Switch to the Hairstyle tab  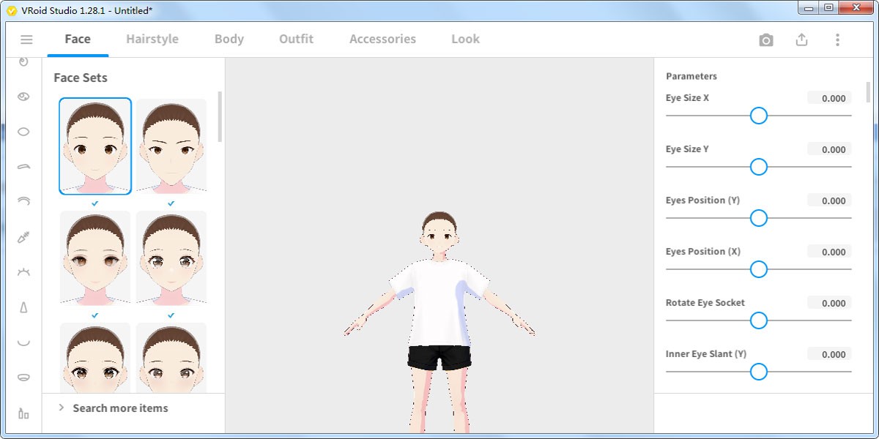pyautogui.click(x=152, y=39)
